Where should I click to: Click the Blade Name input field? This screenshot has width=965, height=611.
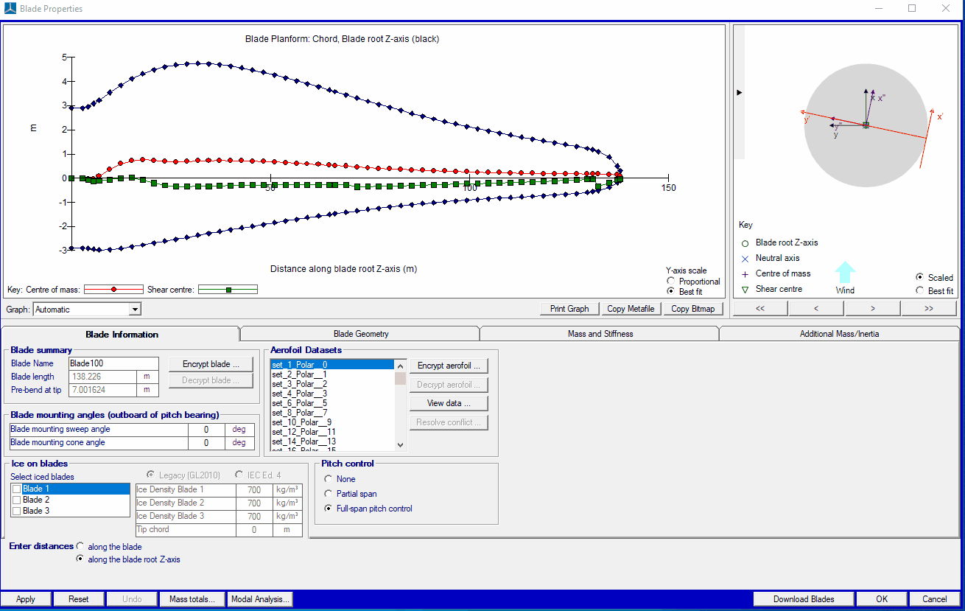[113, 363]
